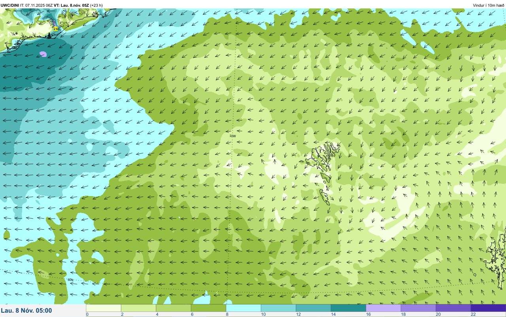
Task: Click the light cyan 8–10 legend swatch
Action: [244, 308]
